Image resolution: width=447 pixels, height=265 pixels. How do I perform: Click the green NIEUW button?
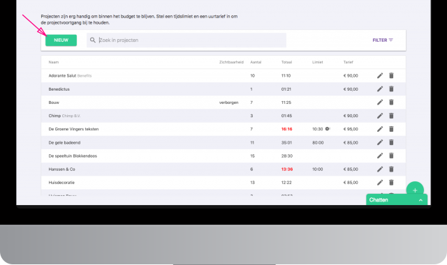point(61,40)
